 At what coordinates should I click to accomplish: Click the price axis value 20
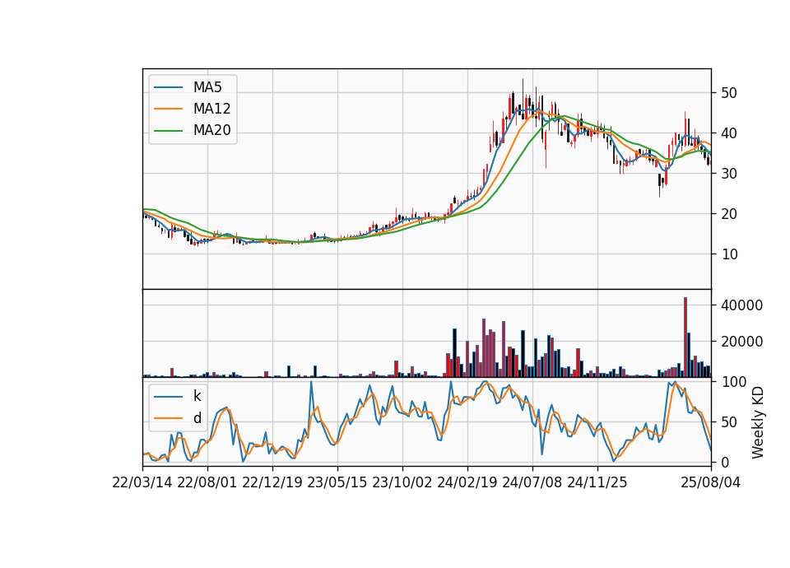pyautogui.click(x=728, y=214)
